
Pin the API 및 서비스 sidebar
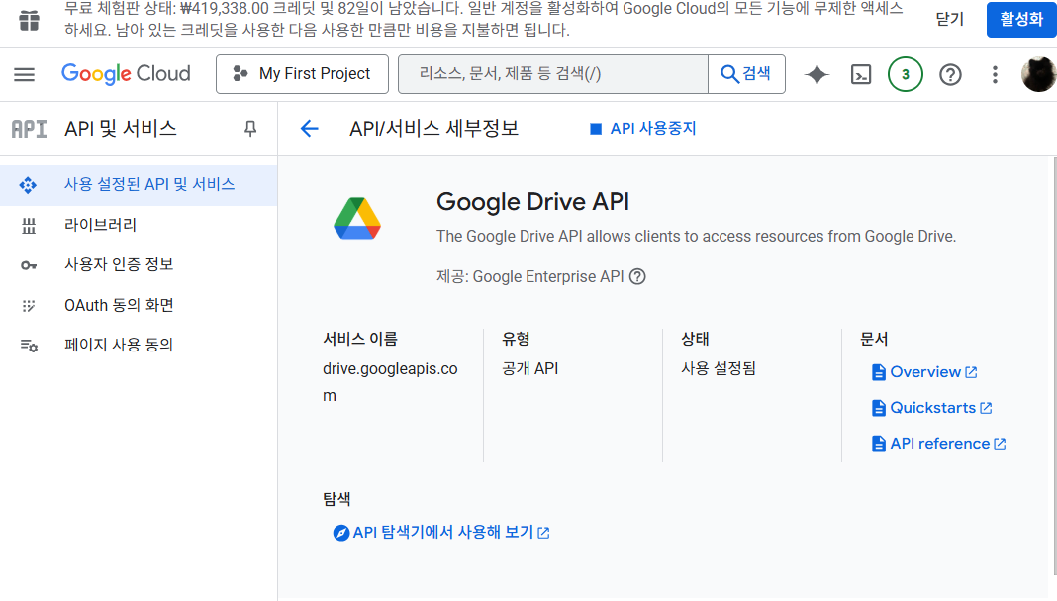[x=250, y=128]
